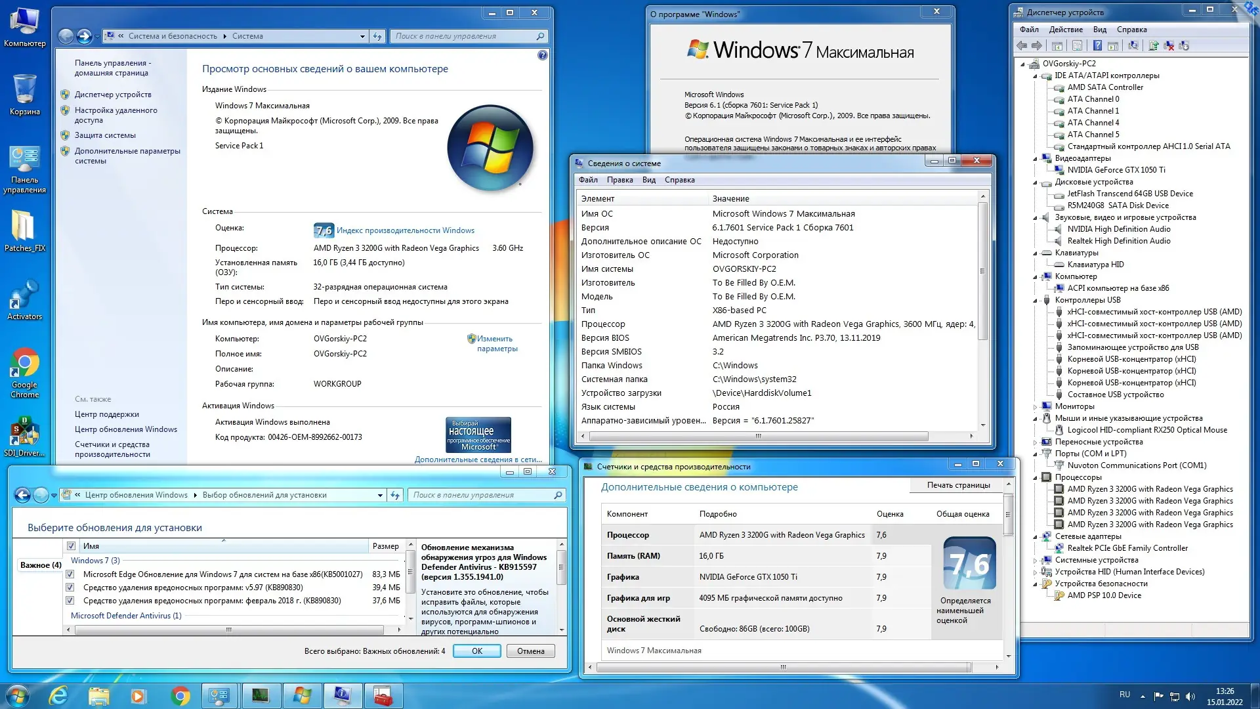Click the Изменить параметры link in the System window
The image size is (1260, 709).
coord(495,343)
